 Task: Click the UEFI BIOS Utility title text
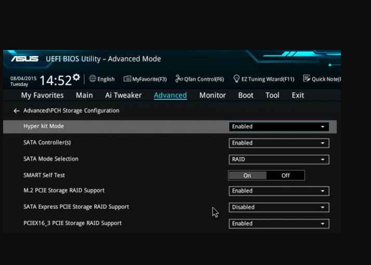pos(103,59)
